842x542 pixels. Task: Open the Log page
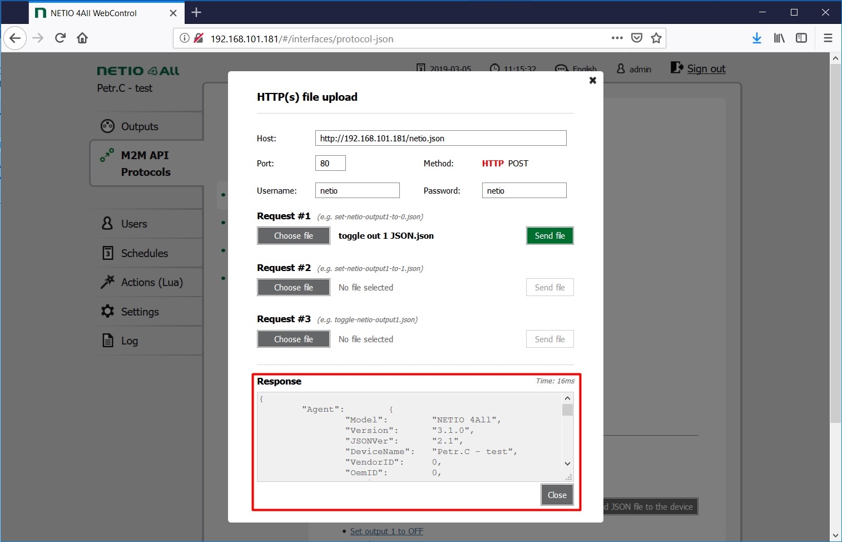click(x=130, y=341)
